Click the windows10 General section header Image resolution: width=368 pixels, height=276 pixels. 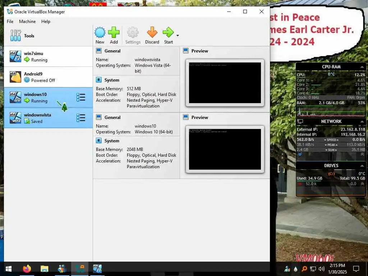tap(112, 118)
